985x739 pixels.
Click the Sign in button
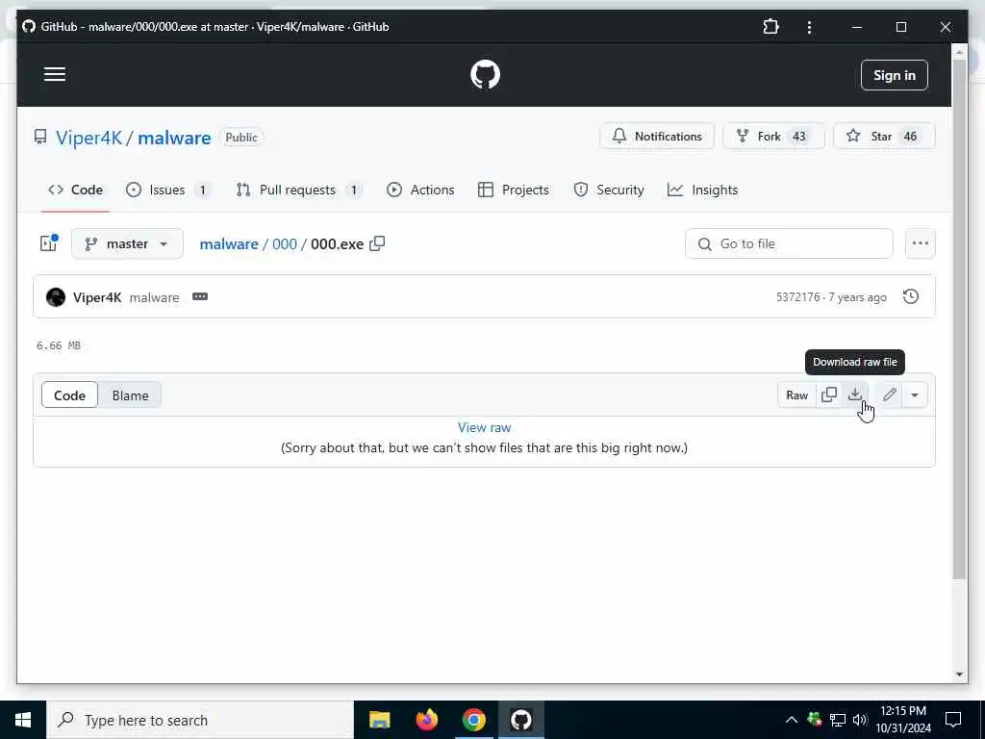pos(894,75)
